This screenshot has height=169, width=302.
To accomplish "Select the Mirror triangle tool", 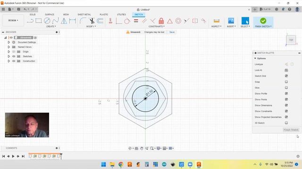I will [64, 21].
